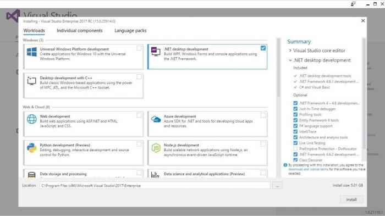
Task: Check the Web development workload
Action: point(139,115)
